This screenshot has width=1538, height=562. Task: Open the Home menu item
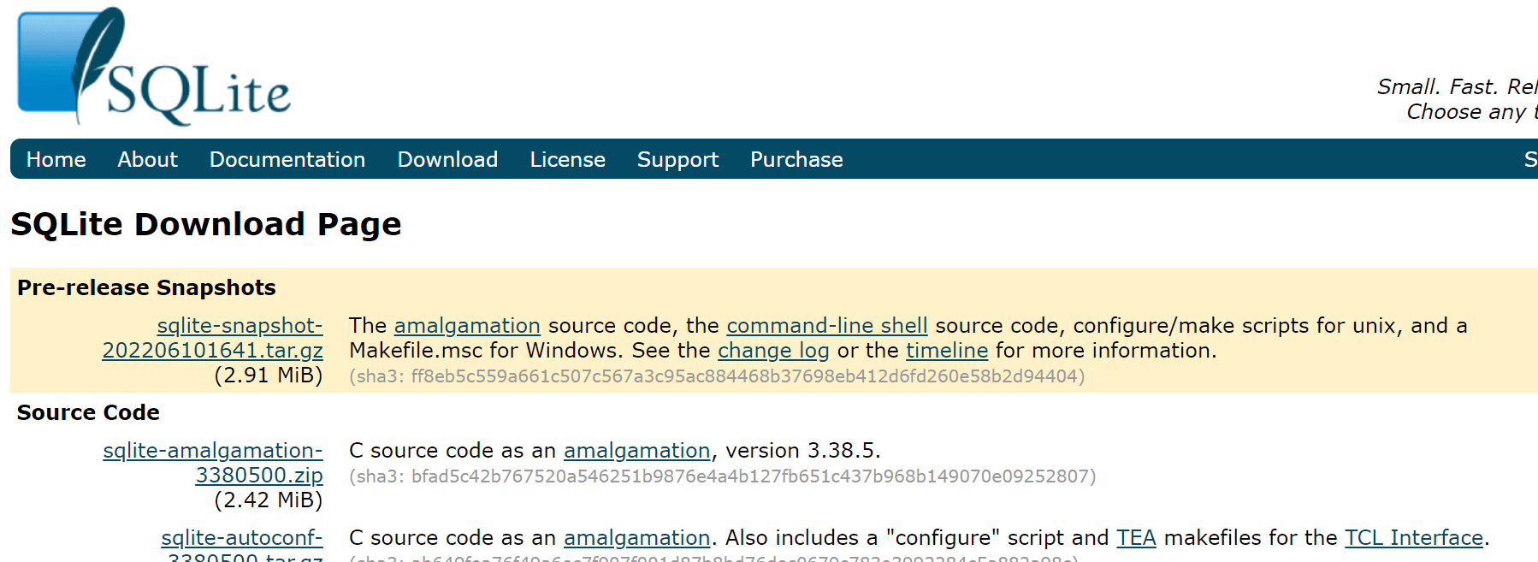[x=56, y=160]
